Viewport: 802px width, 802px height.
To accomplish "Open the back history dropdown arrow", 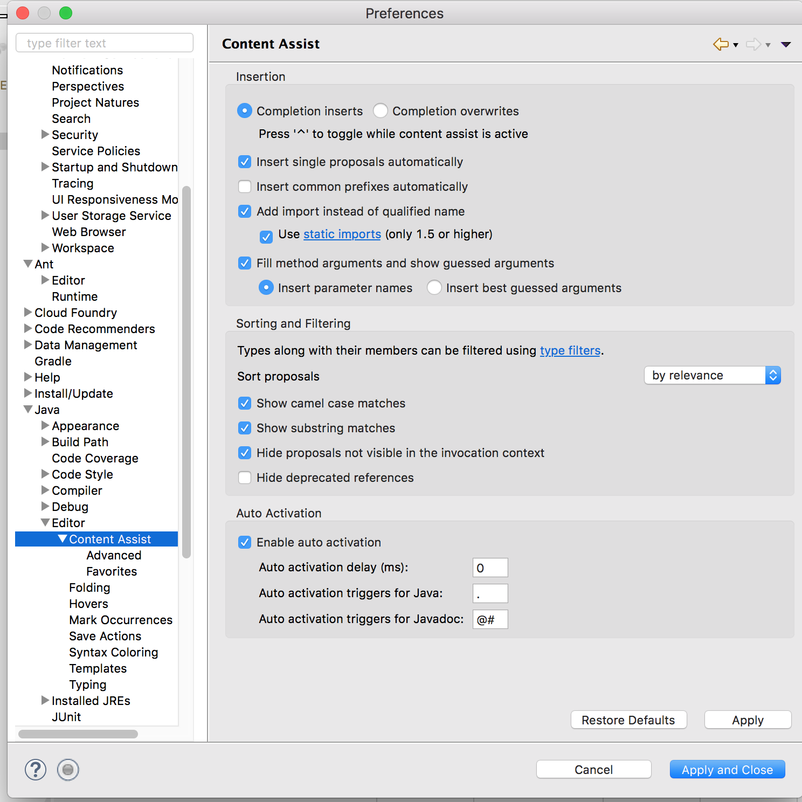I will click(736, 45).
